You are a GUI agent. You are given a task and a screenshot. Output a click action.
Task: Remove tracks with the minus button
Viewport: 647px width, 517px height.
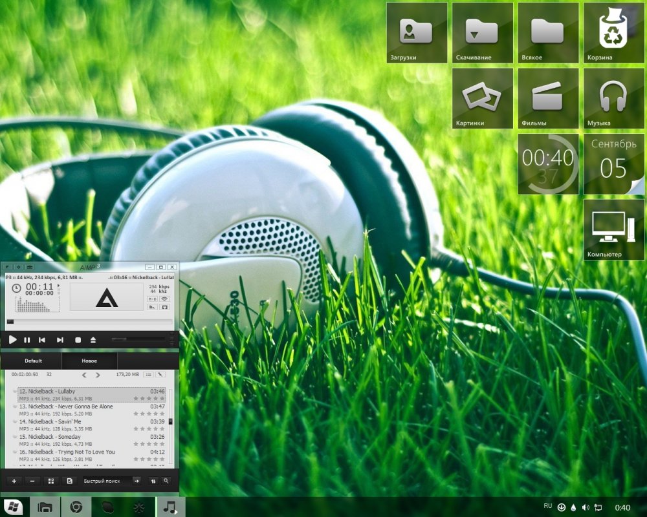pos(32,481)
